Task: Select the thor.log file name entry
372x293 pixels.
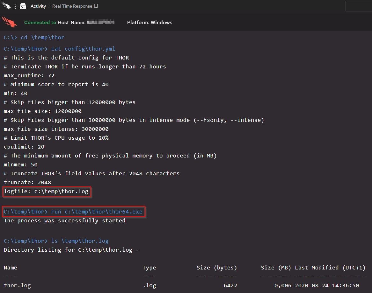Action: pos(17,285)
